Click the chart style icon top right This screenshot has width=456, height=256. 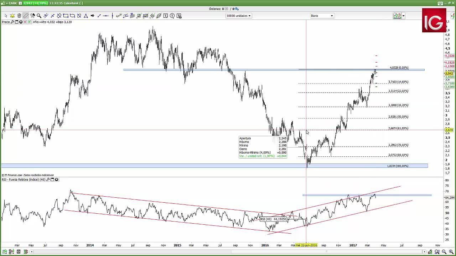point(397,16)
